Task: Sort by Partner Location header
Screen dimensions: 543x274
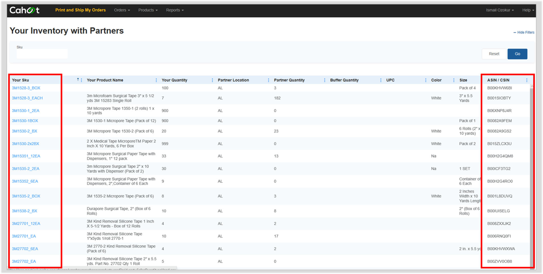Action: [x=233, y=80]
